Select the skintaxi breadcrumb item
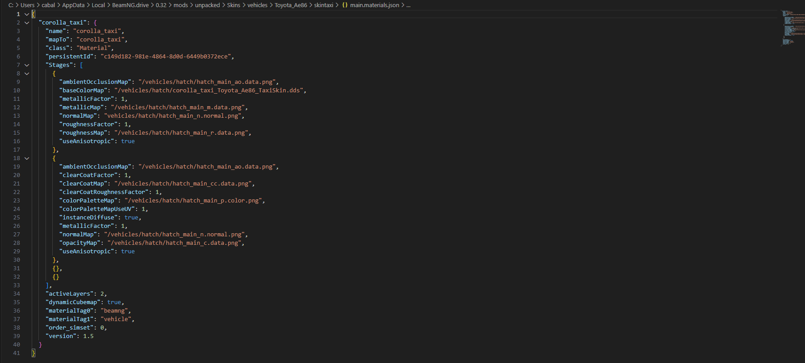The image size is (805, 363). pos(324,5)
